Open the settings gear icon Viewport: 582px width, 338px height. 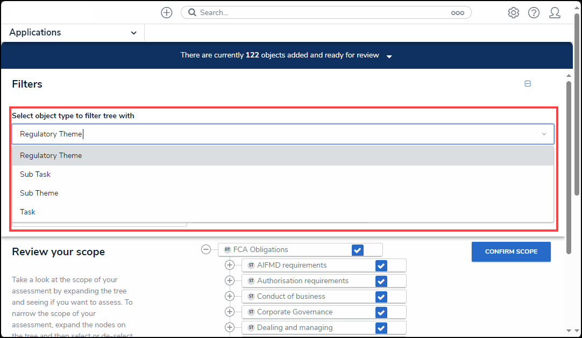point(513,12)
